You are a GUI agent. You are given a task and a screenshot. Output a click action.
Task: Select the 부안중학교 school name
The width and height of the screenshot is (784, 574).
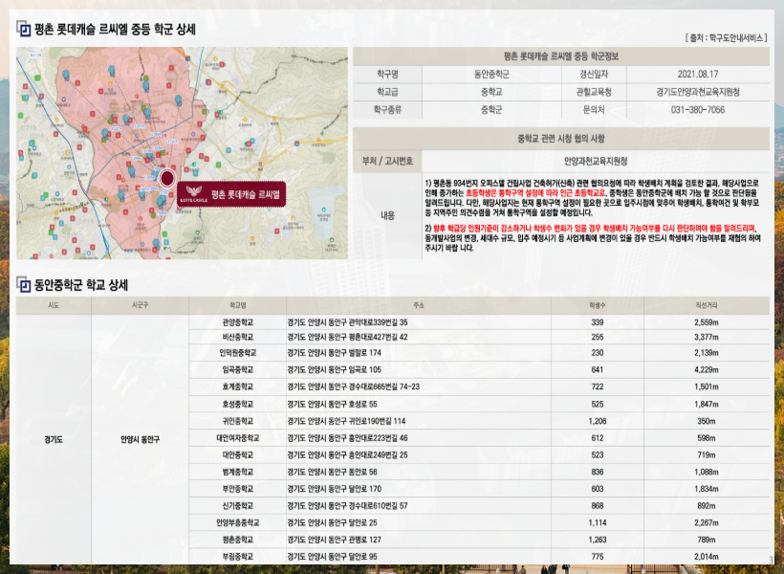tap(237, 489)
